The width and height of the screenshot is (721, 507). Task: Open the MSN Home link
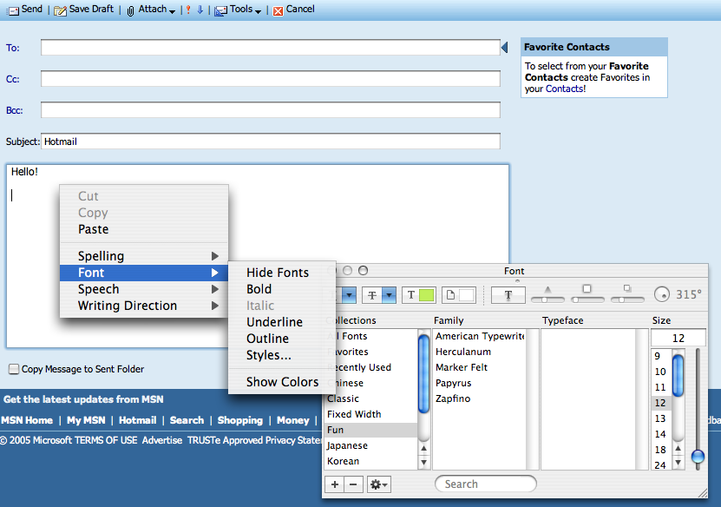pos(27,420)
